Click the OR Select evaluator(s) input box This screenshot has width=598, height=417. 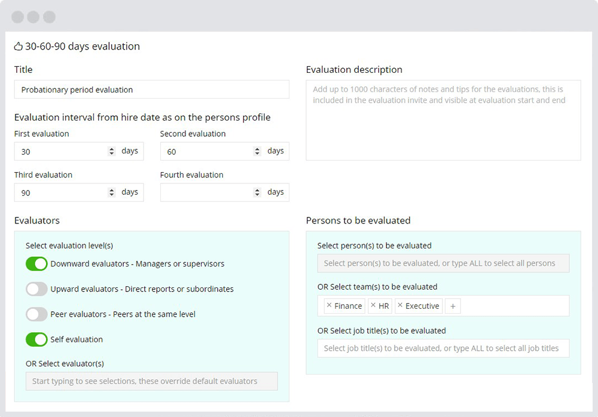[x=151, y=381]
